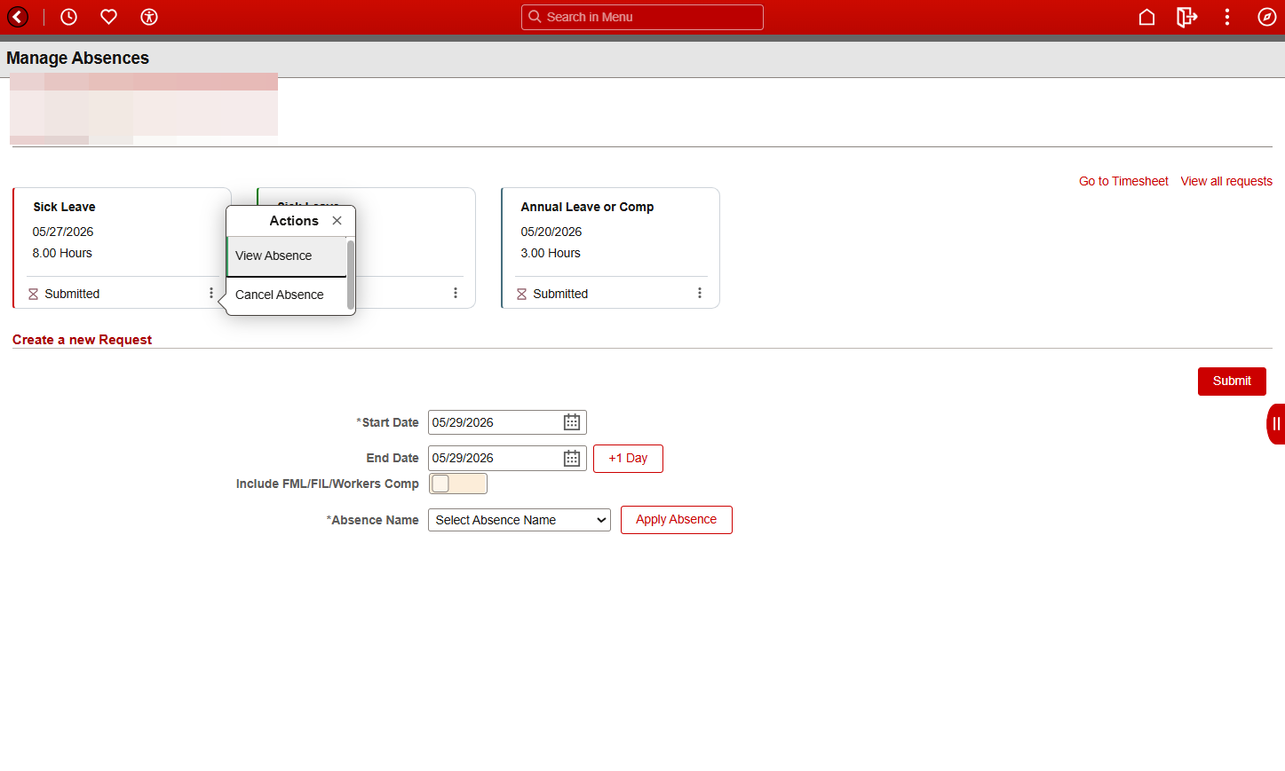Toggle Include FML/FIL/Workers Comp switch

coord(458,484)
